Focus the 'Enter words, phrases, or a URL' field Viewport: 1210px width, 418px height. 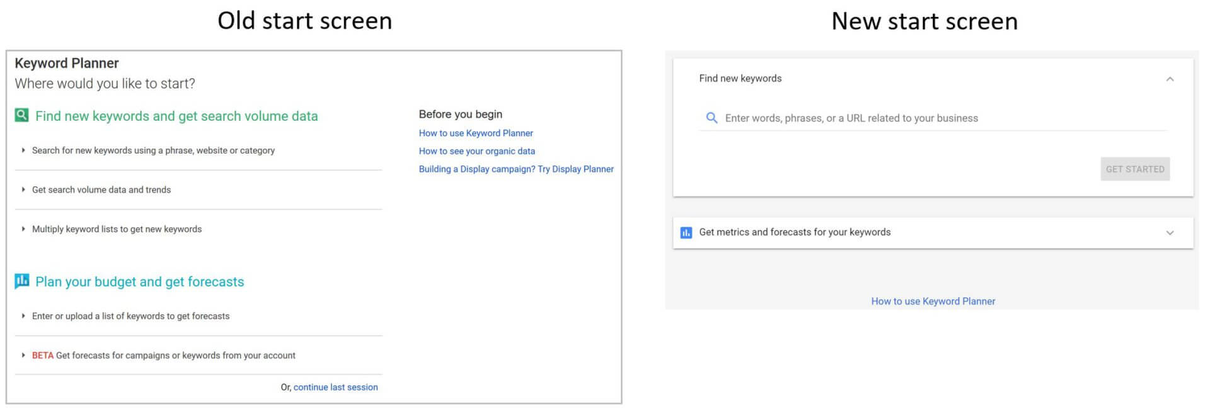point(933,118)
